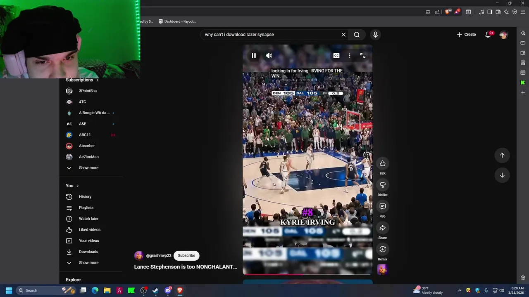Open the Brave VPN shield icon
Screen dimensions: 529x297
[515, 12]
